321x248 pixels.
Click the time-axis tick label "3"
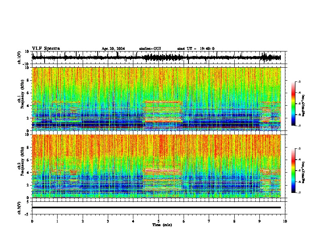[108, 221]
